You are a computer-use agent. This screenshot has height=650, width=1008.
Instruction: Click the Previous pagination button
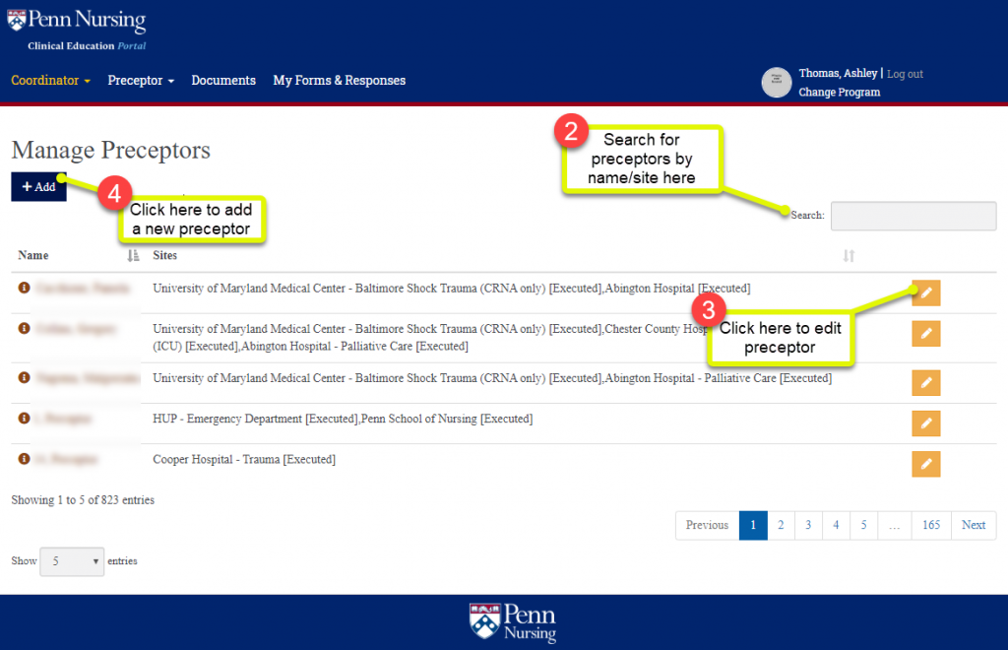[x=707, y=525]
